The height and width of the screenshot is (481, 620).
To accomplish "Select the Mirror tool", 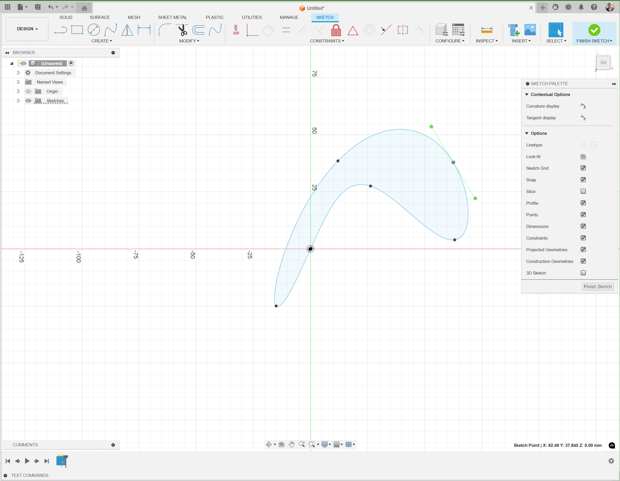I will [x=127, y=30].
